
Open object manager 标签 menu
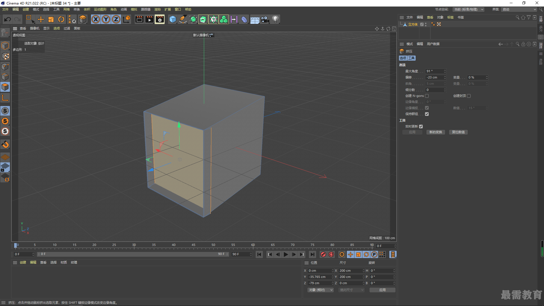pyautogui.click(x=450, y=17)
